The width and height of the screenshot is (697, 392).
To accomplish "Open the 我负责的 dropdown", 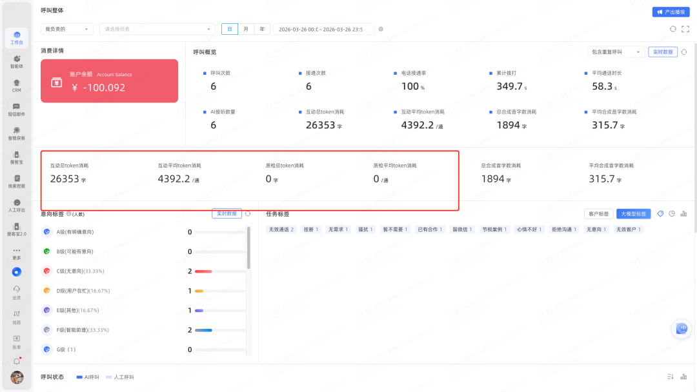I will 66,29.
